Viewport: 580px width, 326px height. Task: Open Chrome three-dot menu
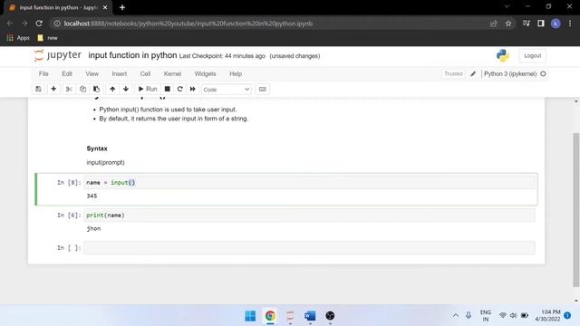[570, 24]
